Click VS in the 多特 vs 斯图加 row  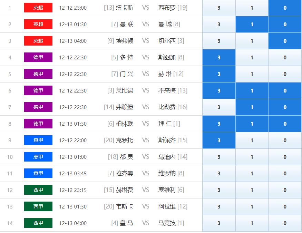pos(146,57)
